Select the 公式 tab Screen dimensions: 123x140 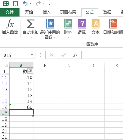(90, 12)
